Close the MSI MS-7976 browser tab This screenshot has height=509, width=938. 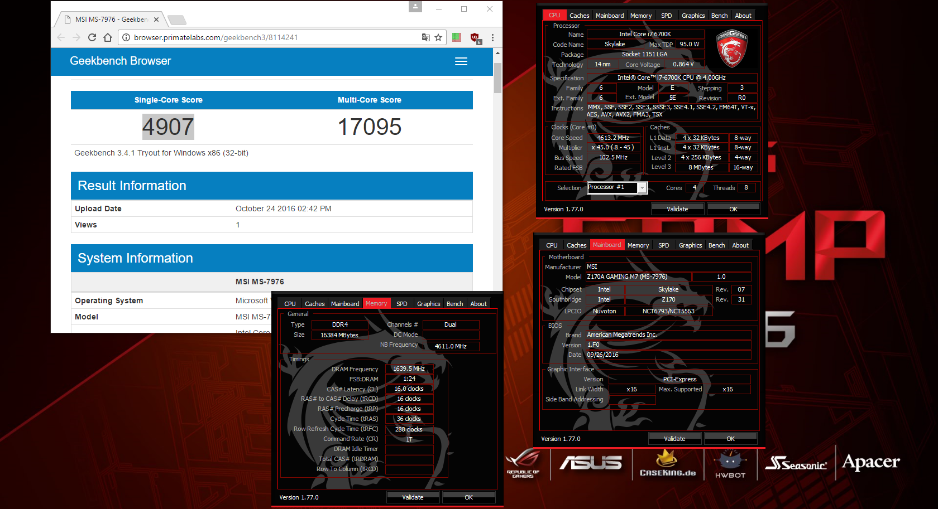156,20
